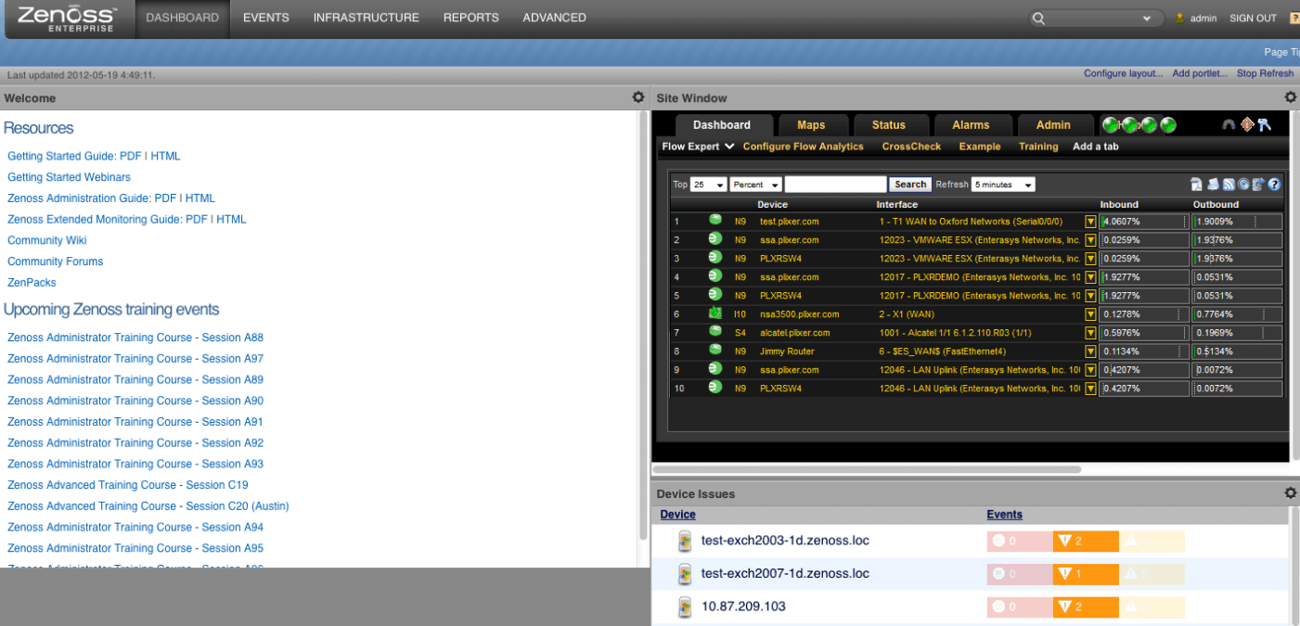
Task: Click the Configure layout... link
Action: coord(1123,73)
